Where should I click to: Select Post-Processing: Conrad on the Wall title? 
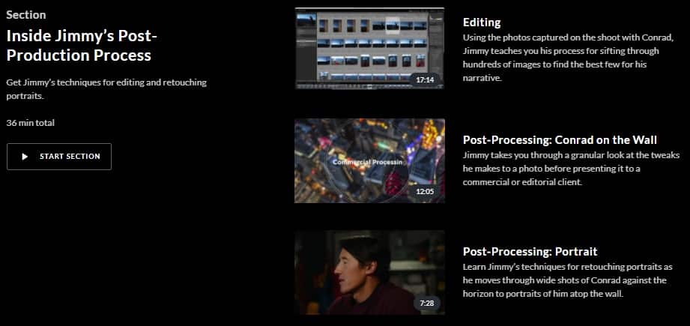coord(560,140)
